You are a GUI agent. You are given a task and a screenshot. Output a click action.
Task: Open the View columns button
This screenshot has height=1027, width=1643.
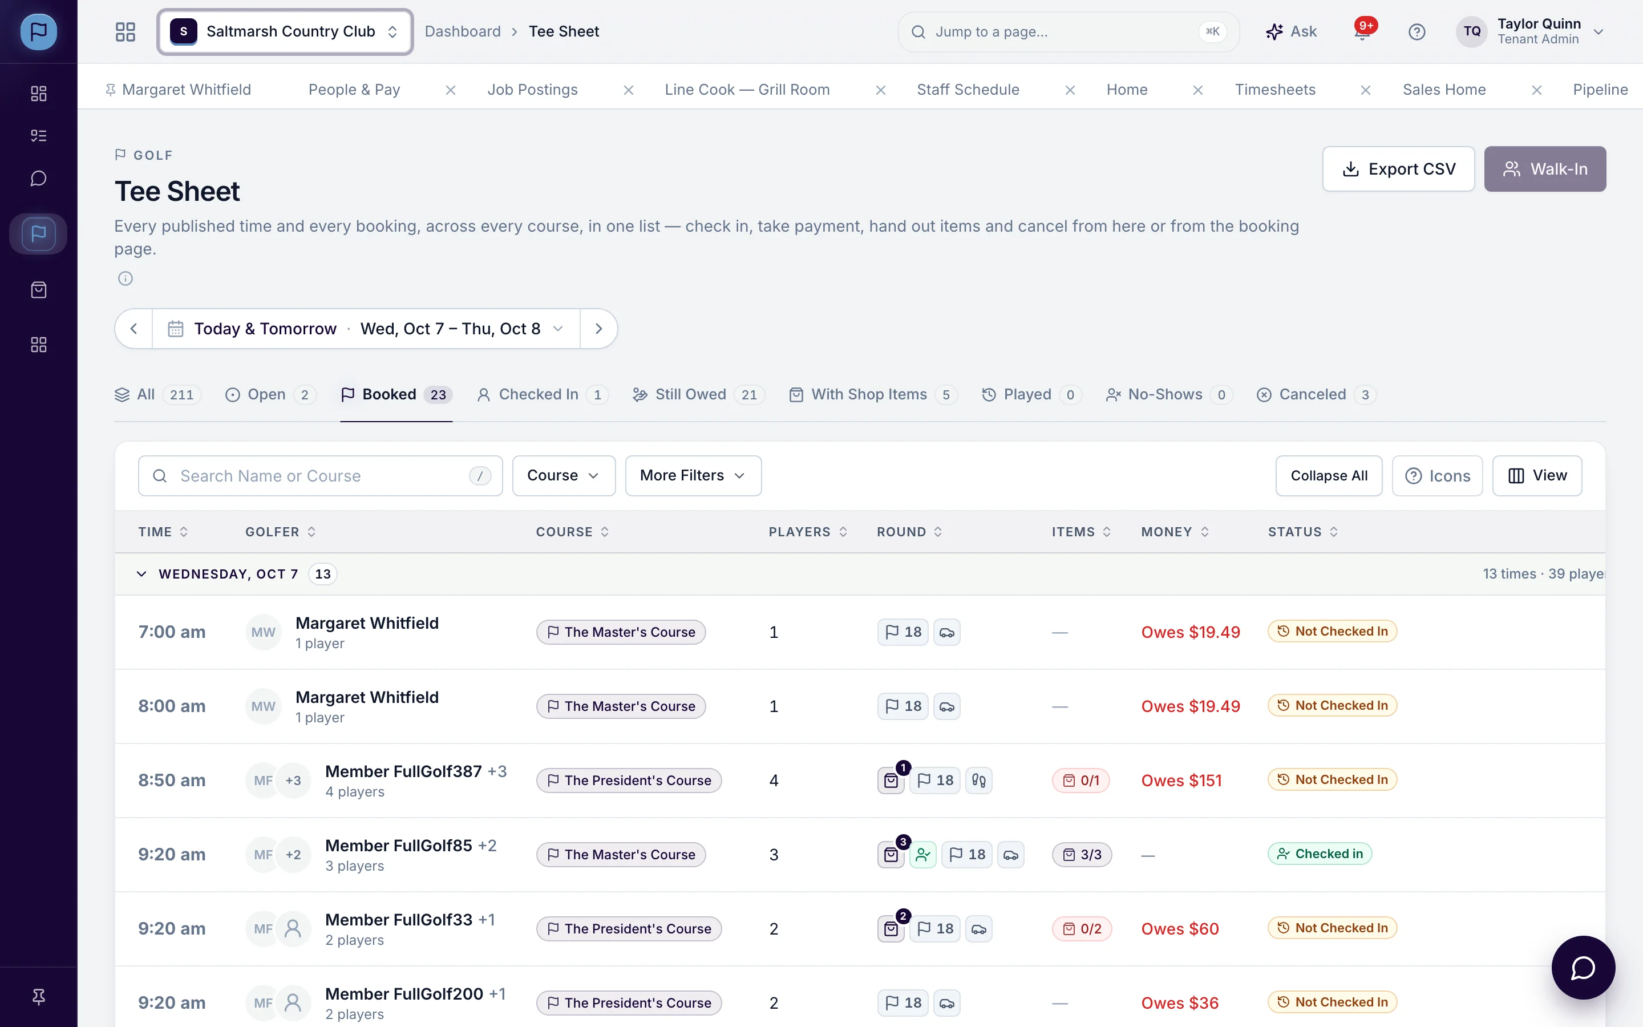[1537, 475]
